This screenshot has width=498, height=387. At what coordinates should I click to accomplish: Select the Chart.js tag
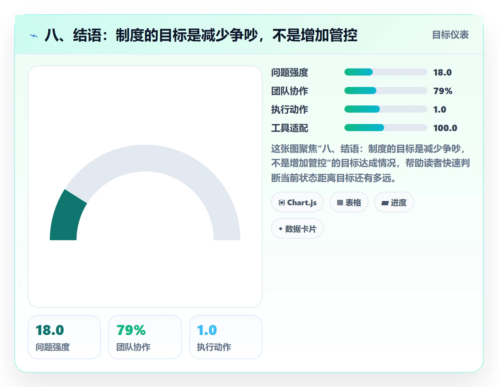tap(297, 202)
